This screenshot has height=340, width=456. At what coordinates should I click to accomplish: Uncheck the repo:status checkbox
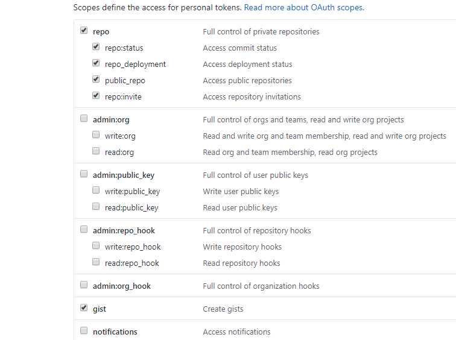coord(96,46)
